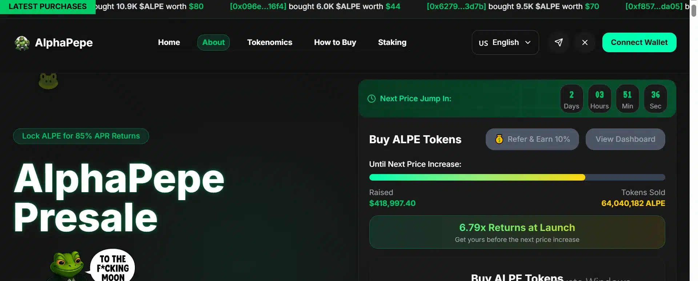Open the Telegram social icon
The width and height of the screenshot is (698, 281).
click(559, 42)
